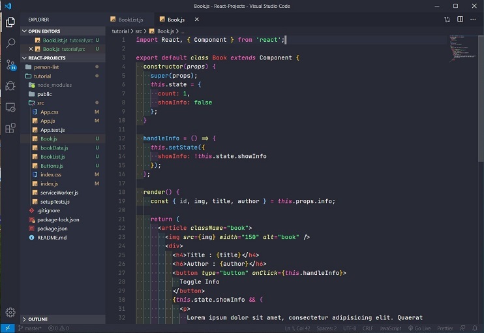The image size is (484, 333).
Task: Open the Extensions view
Action: [x=10, y=128]
